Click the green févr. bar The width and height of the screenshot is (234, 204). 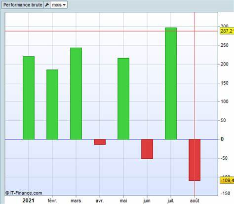(x=52, y=104)
